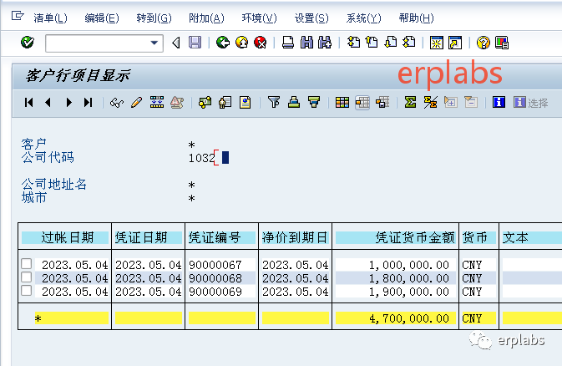Tick the checkbox for document 90000069
This screenshot has width=562, height=366.
(27, 290)
